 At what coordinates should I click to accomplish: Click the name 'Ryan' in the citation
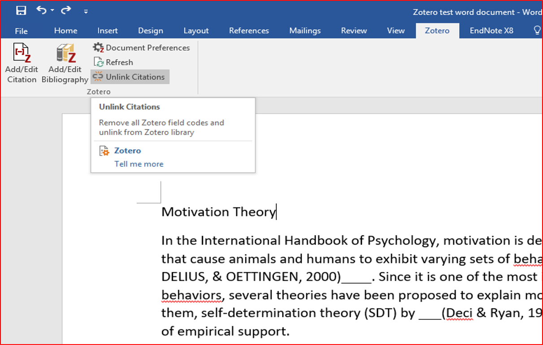505,314
